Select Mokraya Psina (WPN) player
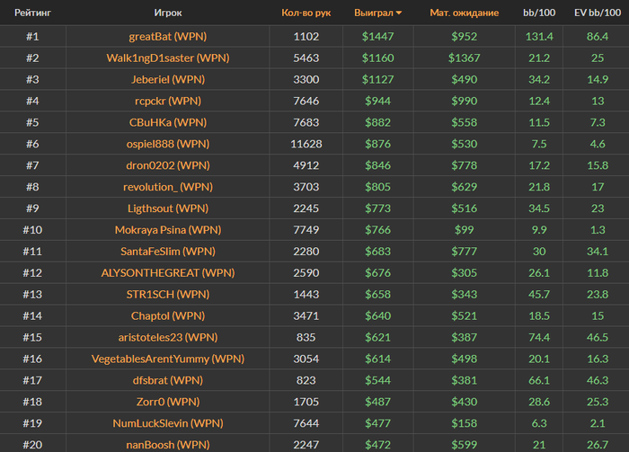Viewport: 629px width, 452px height. click(168, 230)
